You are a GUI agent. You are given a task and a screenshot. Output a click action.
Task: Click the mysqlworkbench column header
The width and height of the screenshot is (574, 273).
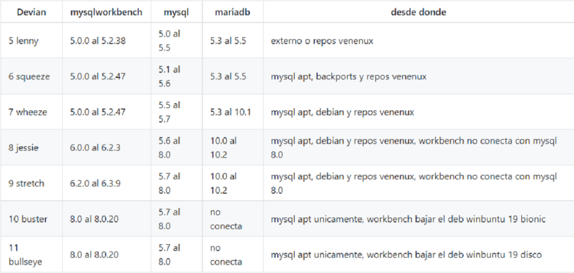coord(106,12)
